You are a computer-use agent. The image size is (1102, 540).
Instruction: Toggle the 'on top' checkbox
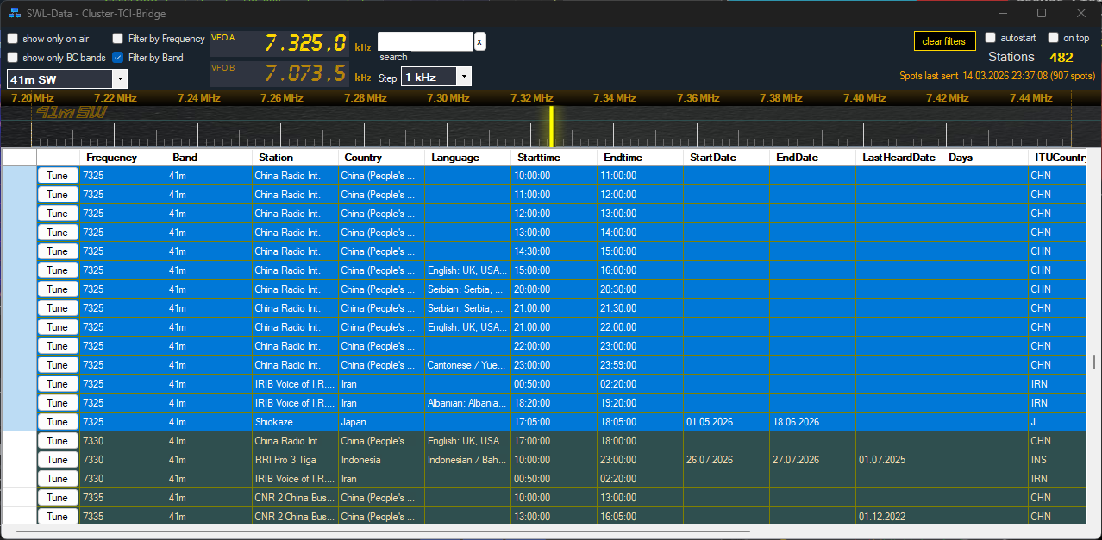click(x=1053, y=38)
